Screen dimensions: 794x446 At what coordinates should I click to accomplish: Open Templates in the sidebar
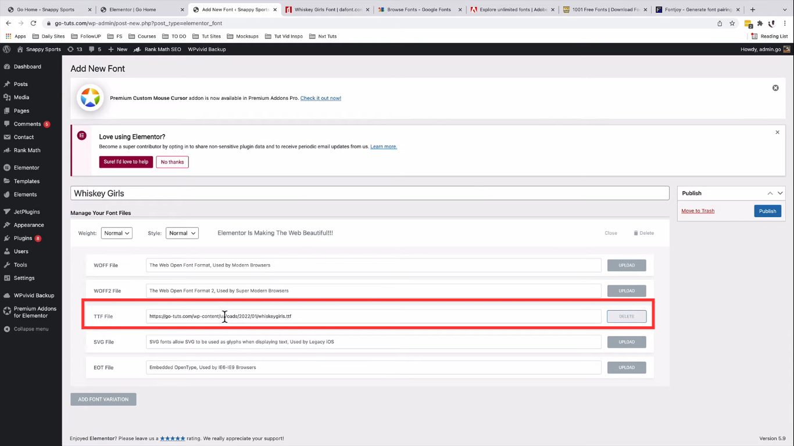click(27, 181)
